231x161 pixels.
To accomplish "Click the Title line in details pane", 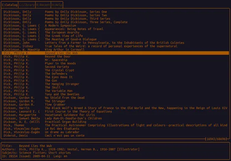I will (x=27, y=146).
